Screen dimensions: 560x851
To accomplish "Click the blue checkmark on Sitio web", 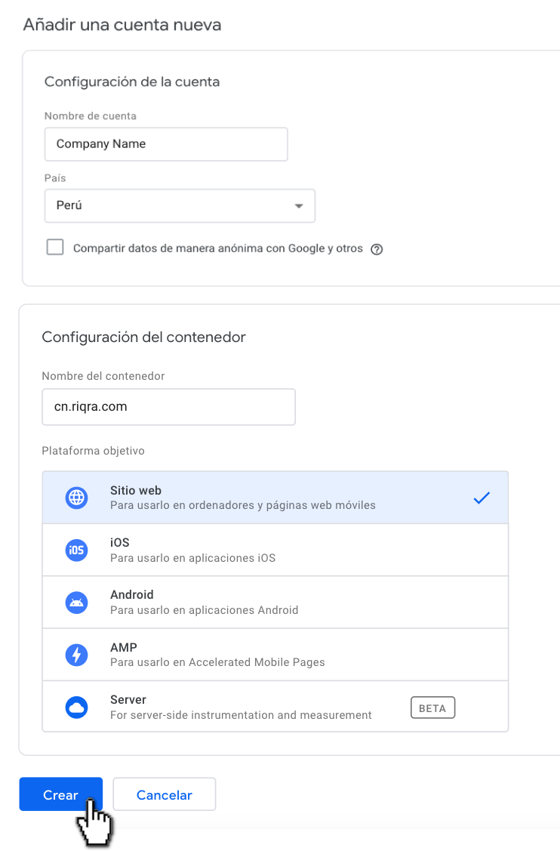I will (482, 497).
